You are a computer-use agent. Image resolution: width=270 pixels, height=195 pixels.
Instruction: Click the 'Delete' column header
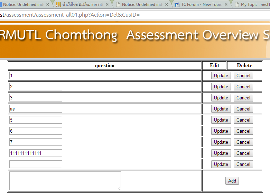tap(244, 65)
